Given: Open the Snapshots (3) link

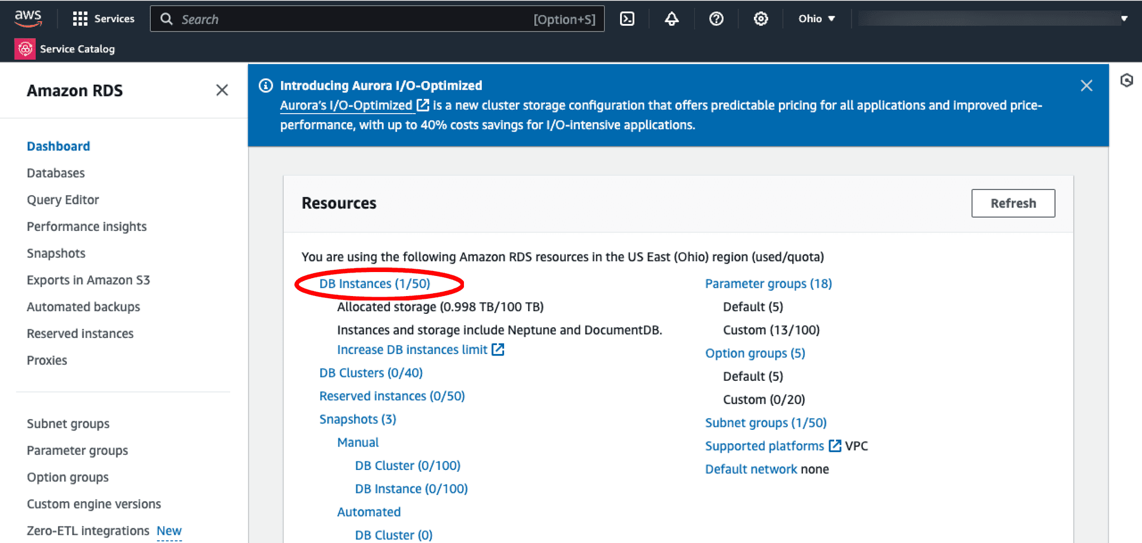Looking at the screenshot, I should pos(358,419).
